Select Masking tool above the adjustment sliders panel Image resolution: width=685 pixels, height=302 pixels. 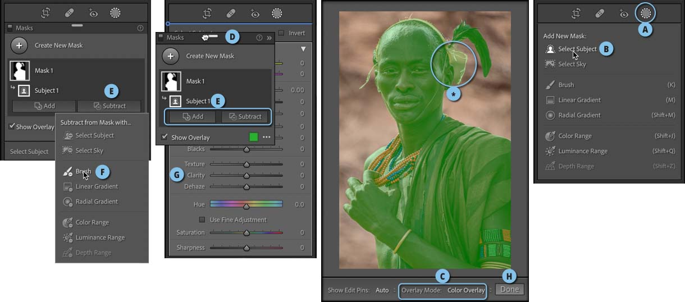(x=277, y=13)
